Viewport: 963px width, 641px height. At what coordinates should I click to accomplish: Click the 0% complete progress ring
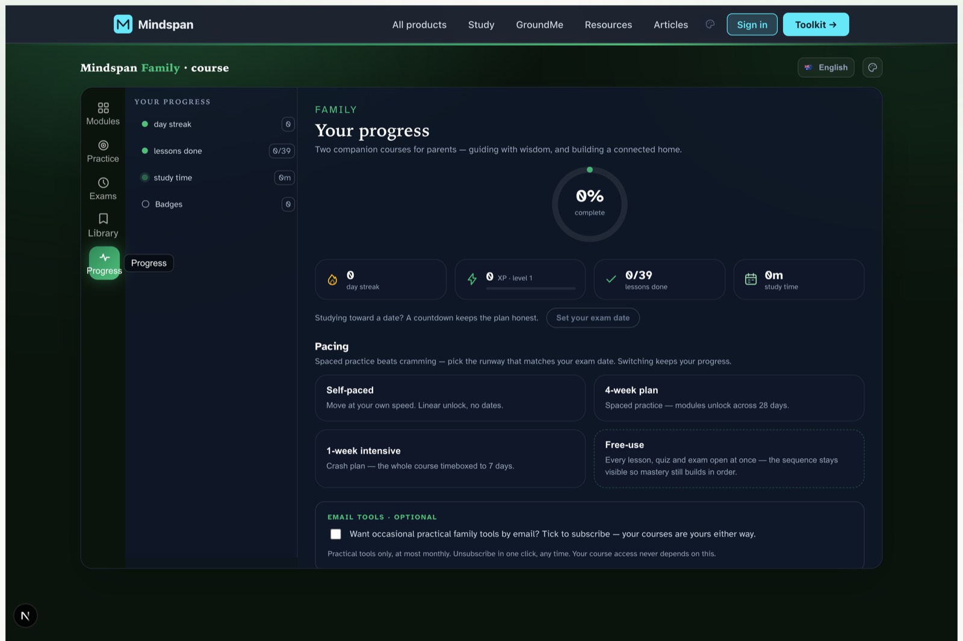tap(590, 204)
